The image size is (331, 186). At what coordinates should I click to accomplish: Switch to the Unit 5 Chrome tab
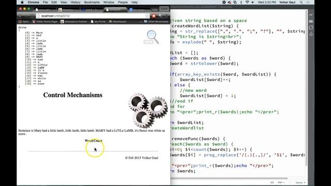point(92,10)
